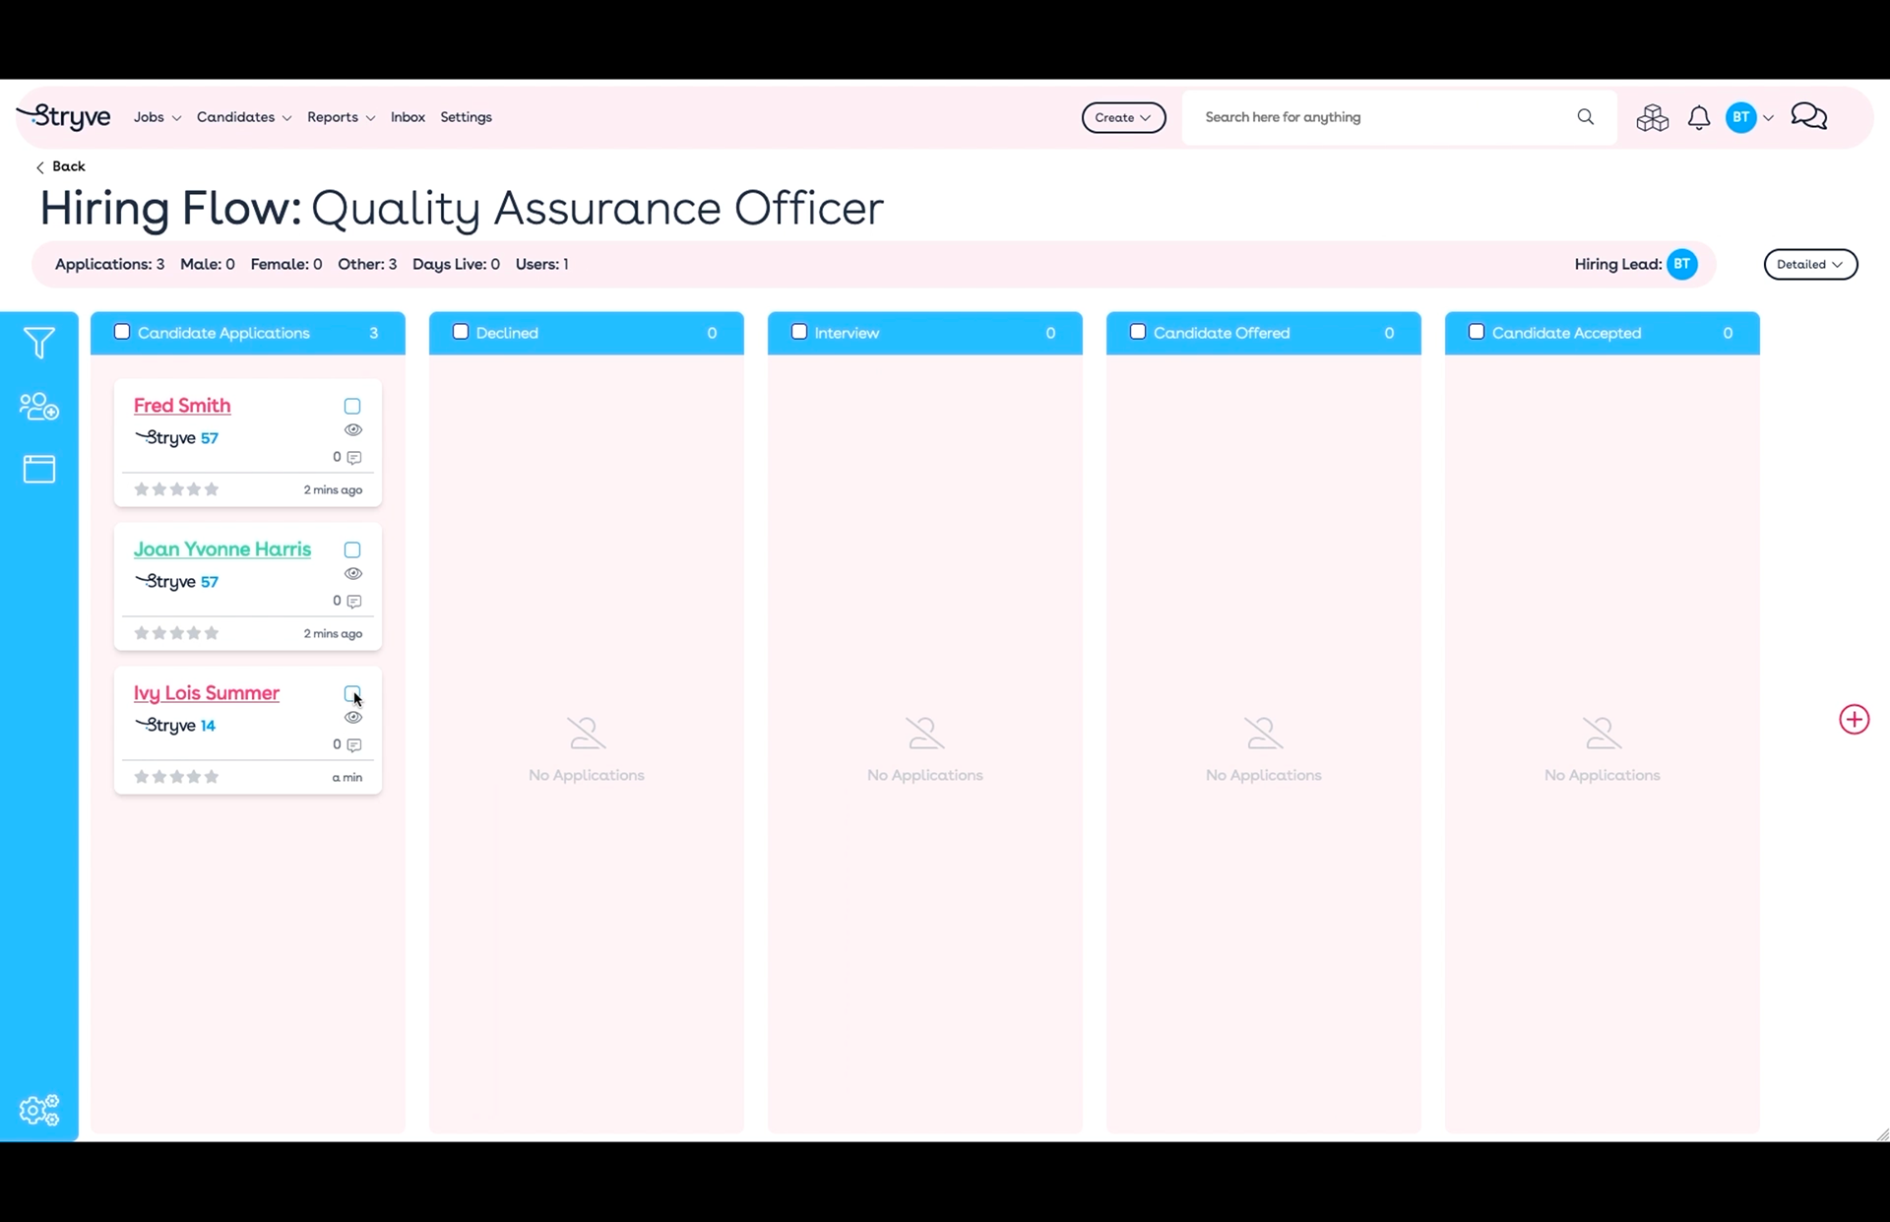This screenshot has height=1222, width=1890.
Task: Click the Candidate Offered column title
Action: click(x=1222, y=333)
